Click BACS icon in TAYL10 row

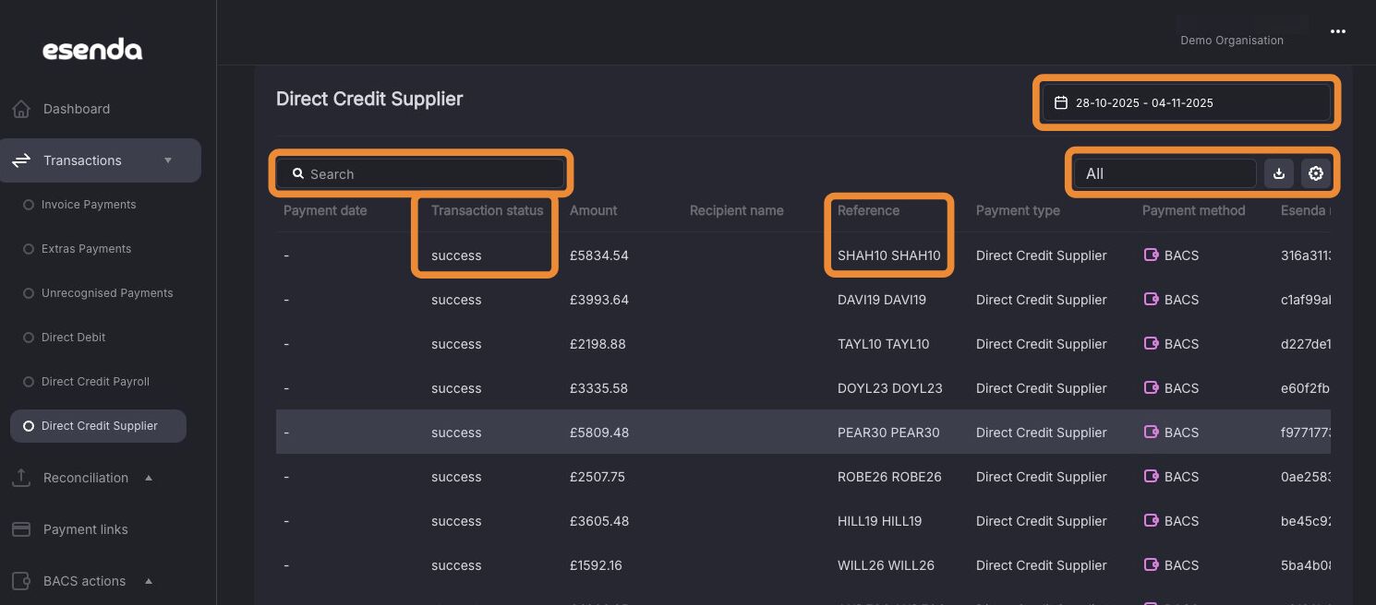pyautogui.click(x=1151, y=344)
